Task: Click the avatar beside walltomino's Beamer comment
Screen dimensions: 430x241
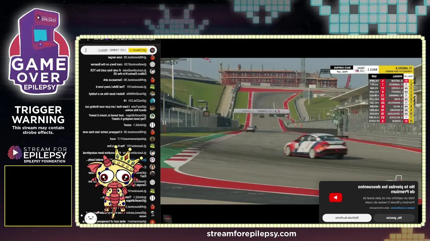Action: (x=152, y=64)
